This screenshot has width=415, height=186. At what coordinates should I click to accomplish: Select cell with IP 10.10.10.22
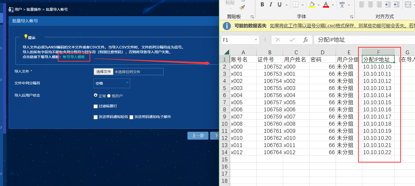pos(378,152)
